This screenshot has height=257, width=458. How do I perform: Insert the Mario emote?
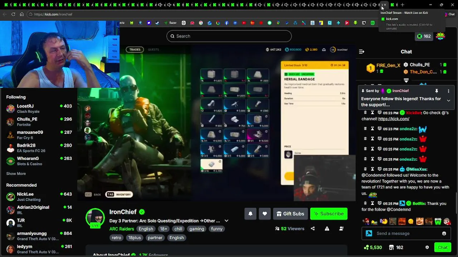[x=366, y=222]
